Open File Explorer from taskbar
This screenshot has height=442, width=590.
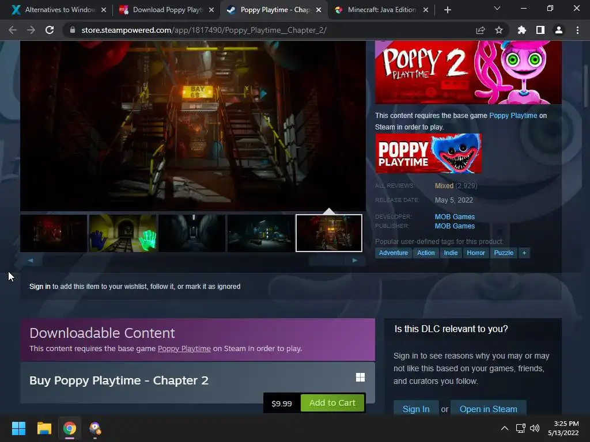[44, 428]
